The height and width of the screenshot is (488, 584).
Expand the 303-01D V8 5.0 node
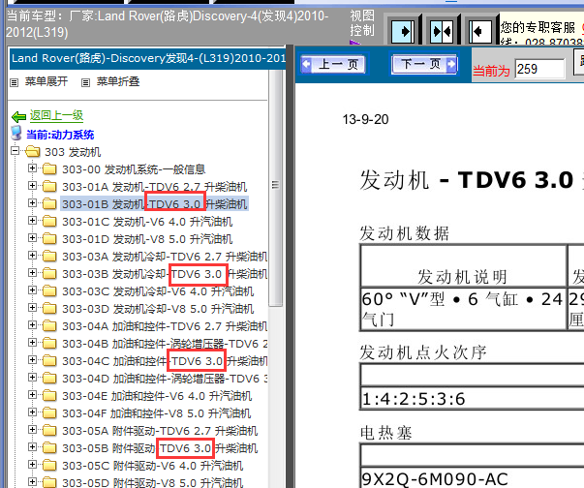tap(32, 238)
